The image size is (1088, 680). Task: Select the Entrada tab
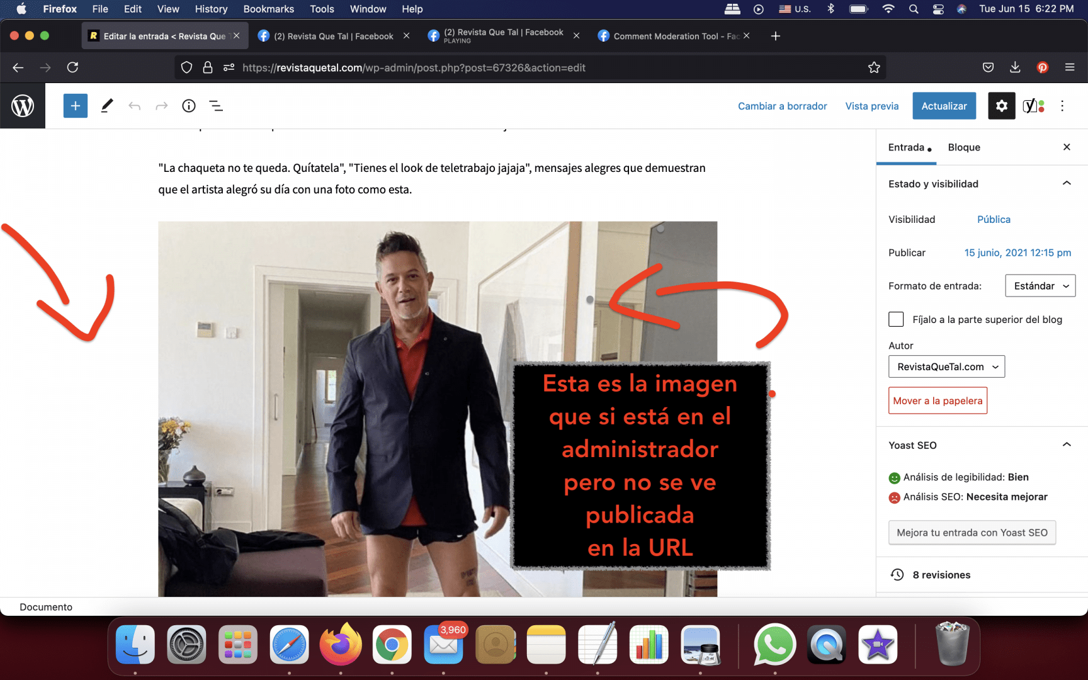[907, 147]
